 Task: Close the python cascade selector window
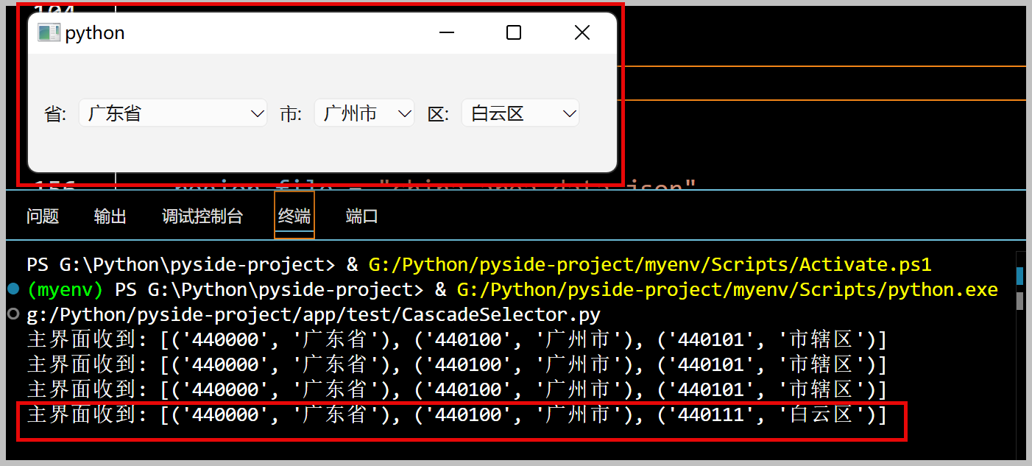click(x=582, y=32)
